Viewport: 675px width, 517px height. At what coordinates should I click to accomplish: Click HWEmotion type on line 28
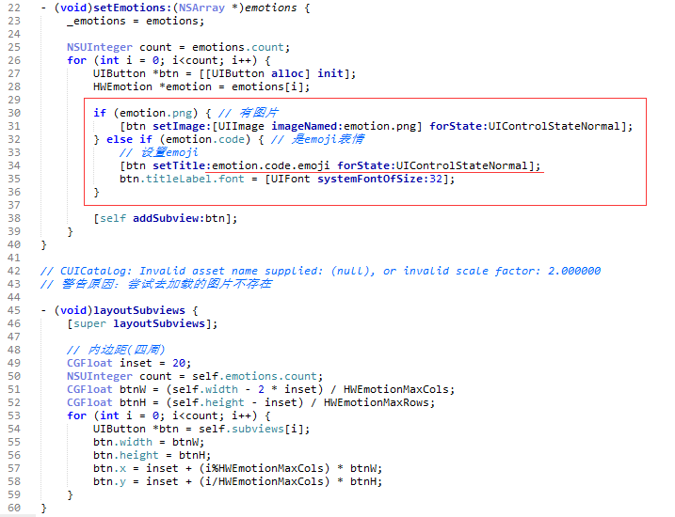[122, 86]
